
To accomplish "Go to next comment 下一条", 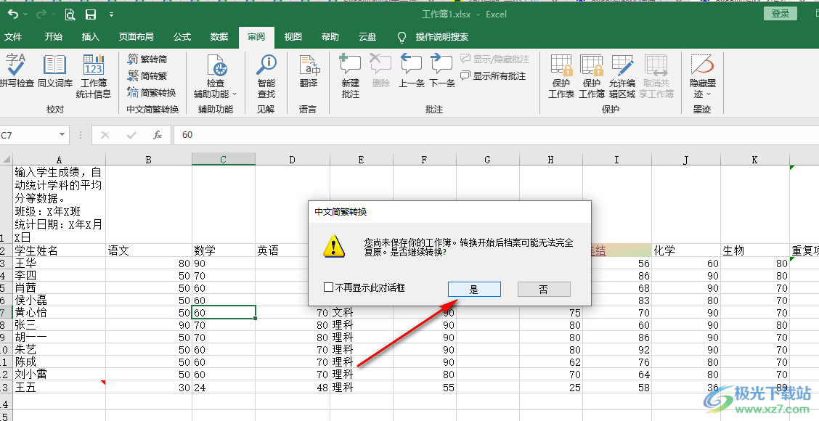I will click(x=442, y=71).
